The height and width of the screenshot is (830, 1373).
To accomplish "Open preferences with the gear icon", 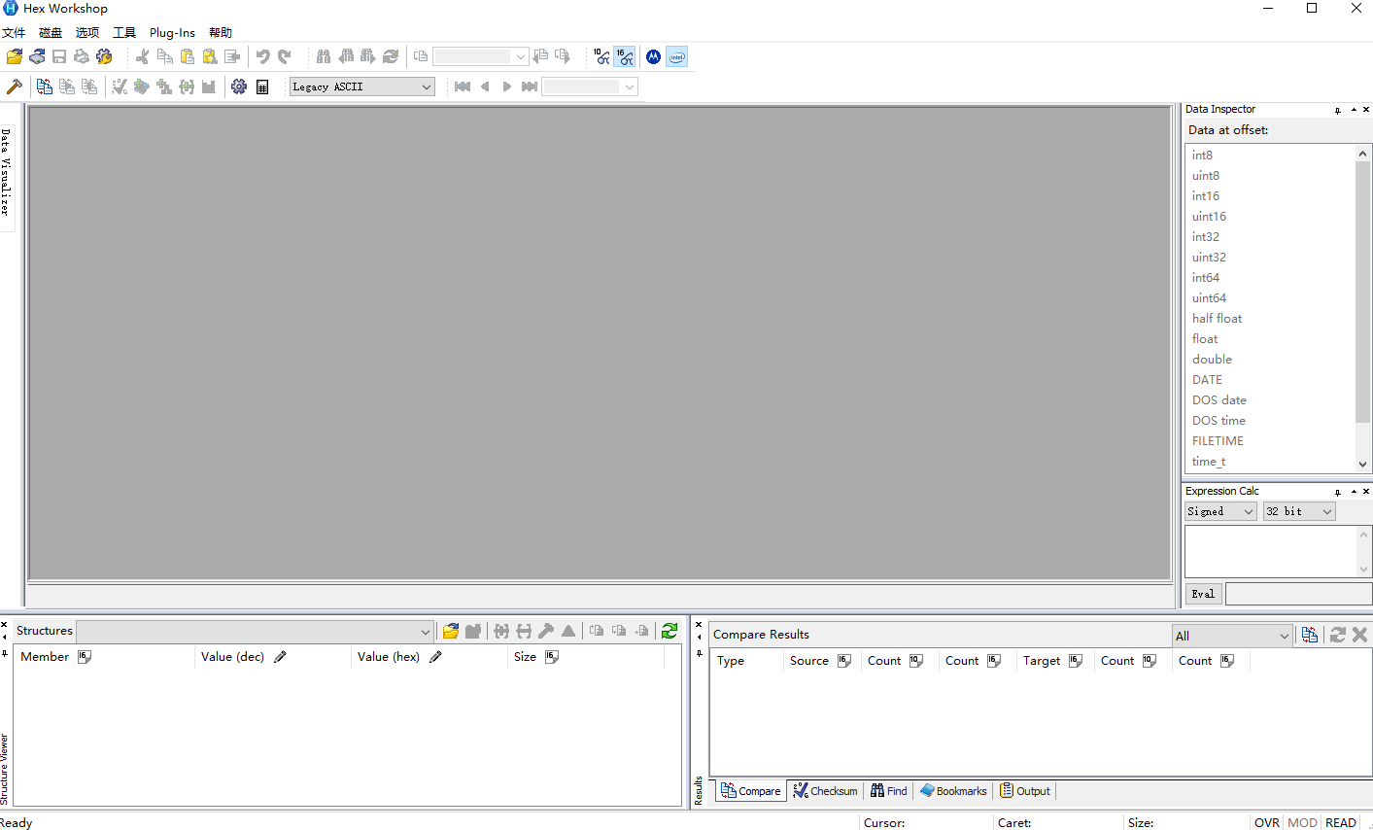I will (239, 86).
